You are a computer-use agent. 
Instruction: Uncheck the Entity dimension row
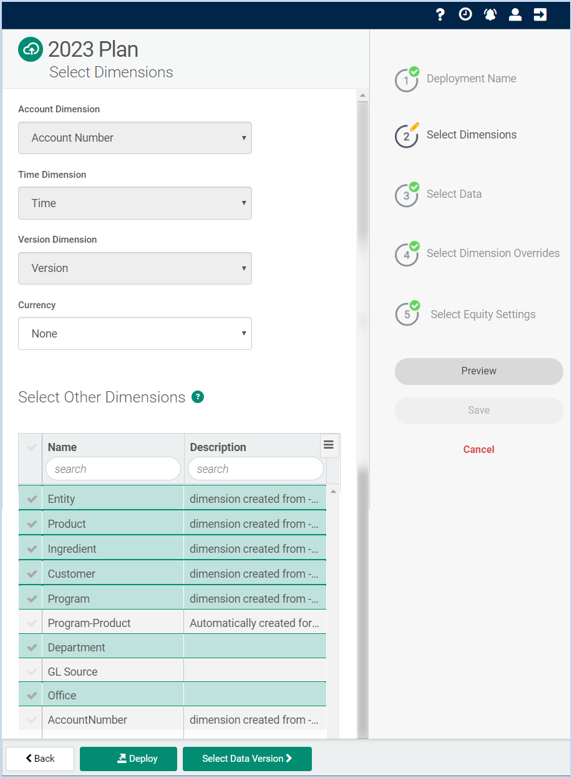pos(31,498)
